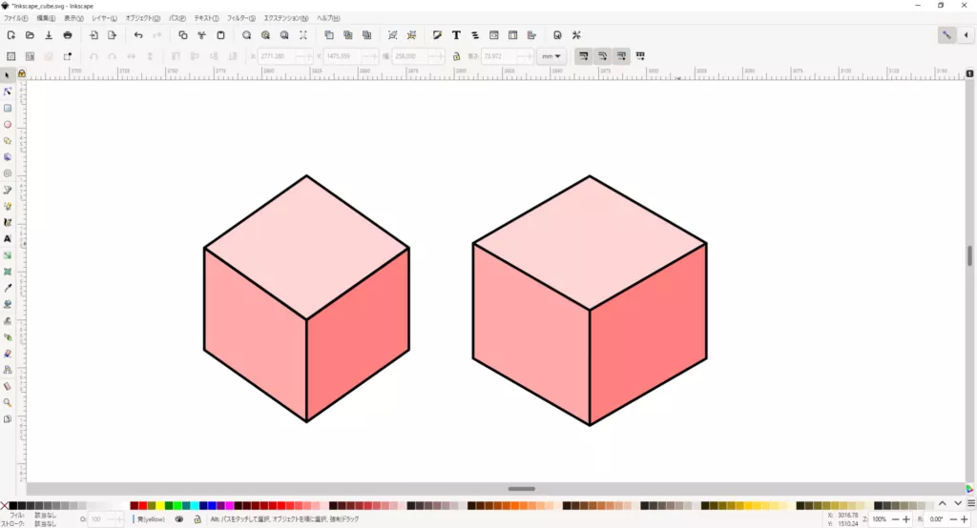Toggle move gradients with object
Viewport: 977px width, 528px height.
[621, 56]
